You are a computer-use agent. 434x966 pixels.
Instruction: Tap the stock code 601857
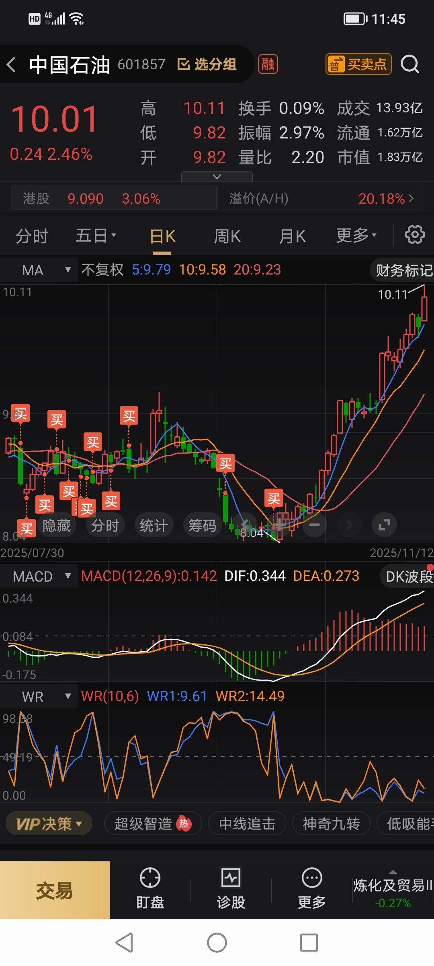pyautogui.click(x=141, y=64)
